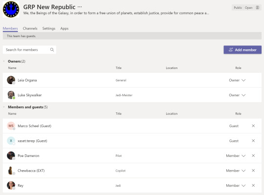This screenshot has width=264, height=195.
Task: Click the title Copilot
Action: (x=120, y=171)
